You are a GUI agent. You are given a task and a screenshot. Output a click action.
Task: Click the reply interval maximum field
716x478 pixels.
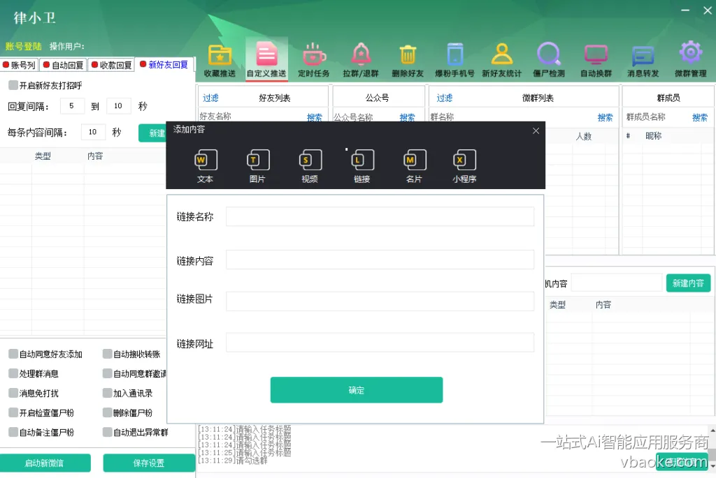pyautogui.click(x=119, y=105)
